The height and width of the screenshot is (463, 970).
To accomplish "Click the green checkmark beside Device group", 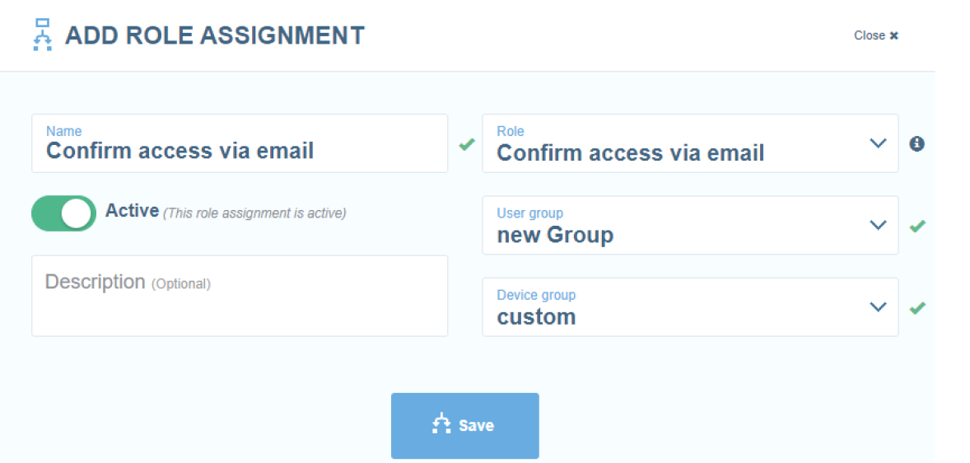I will click(x=917, y=307).
